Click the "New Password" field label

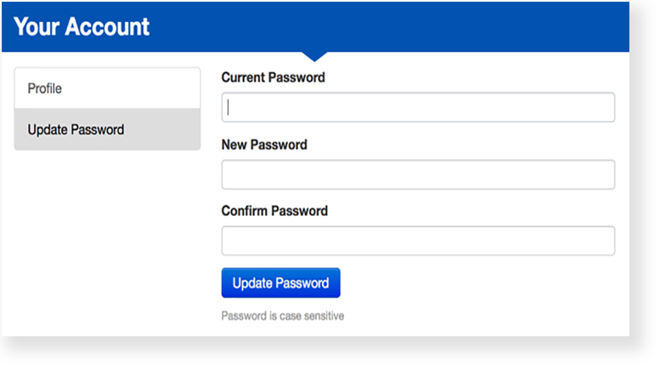[x=264, y=144]
